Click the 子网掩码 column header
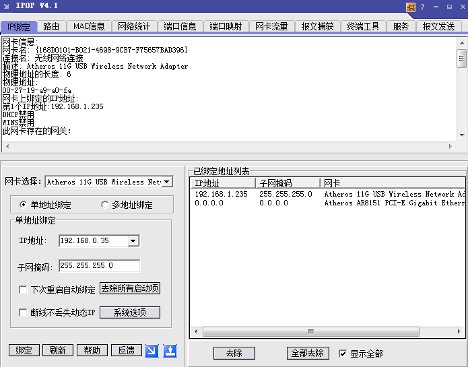Viewport: 468px width, 367px height. point(288,183)
